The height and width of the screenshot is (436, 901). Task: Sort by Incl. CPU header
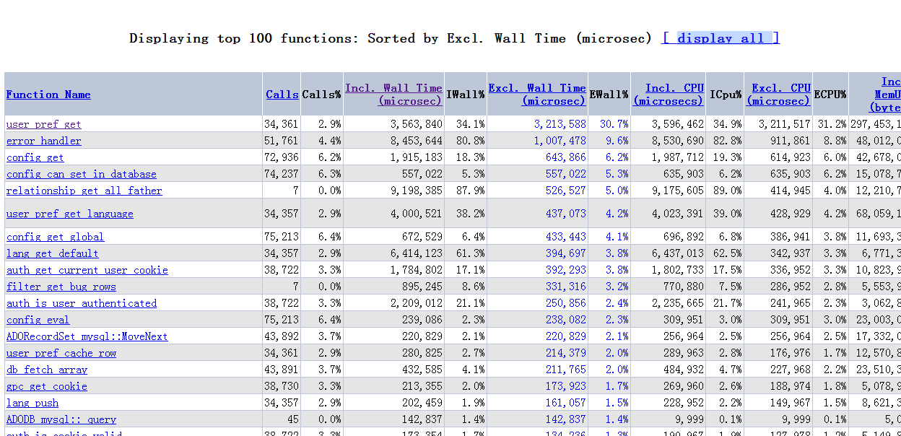pyautogui.click(x=669, y=95)
